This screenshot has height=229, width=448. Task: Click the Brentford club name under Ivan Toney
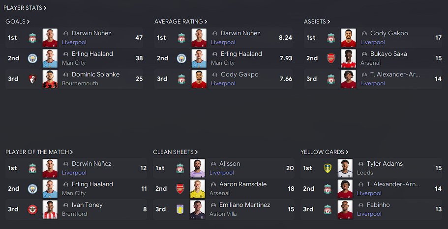point(74,214)
